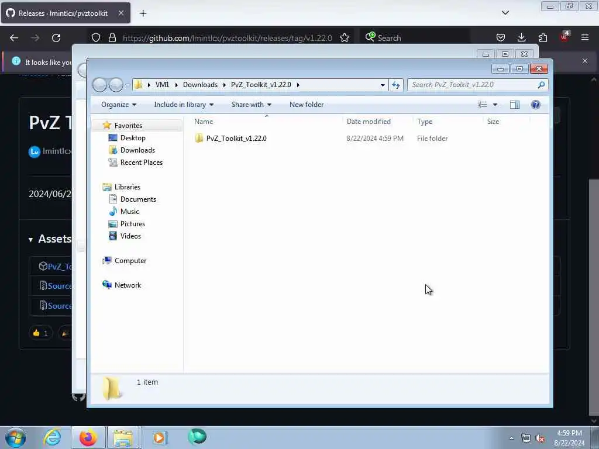Expand arrow after PvZ_Toolkit_v1.22.0 breadcrumb
The width and height of the screenshot is (599, 449).
298,85
